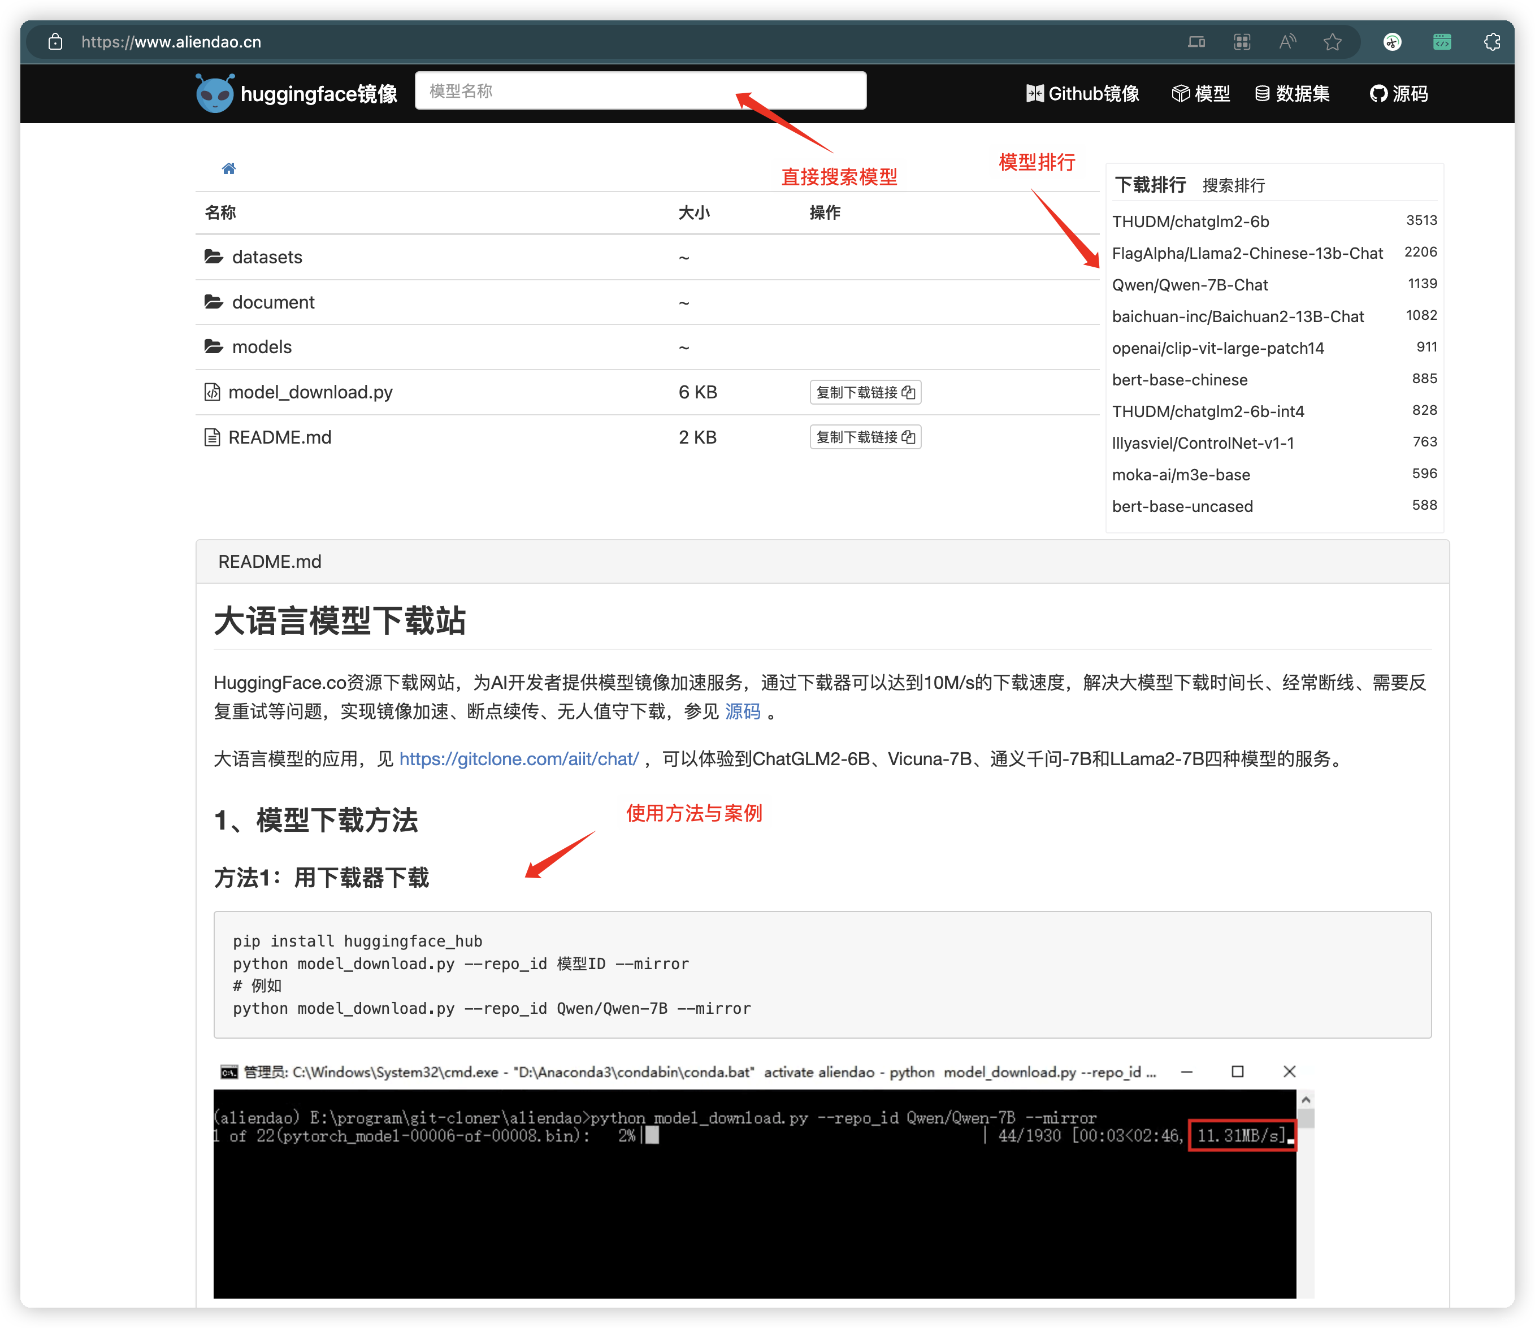Open the browser extensions puzzle icon

click(1491, 42)
